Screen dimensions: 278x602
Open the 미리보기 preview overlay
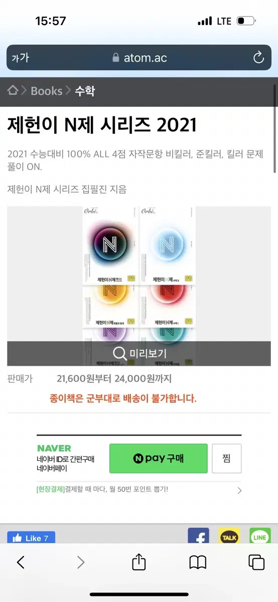pos(139,353)
